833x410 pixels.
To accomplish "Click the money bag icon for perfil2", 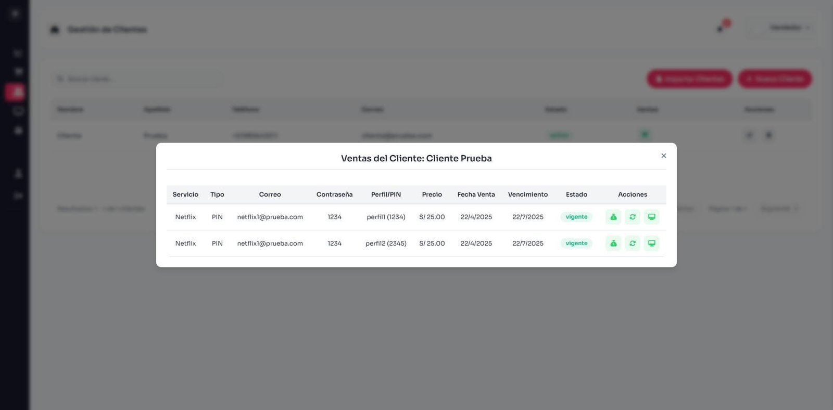I will 613,244.
